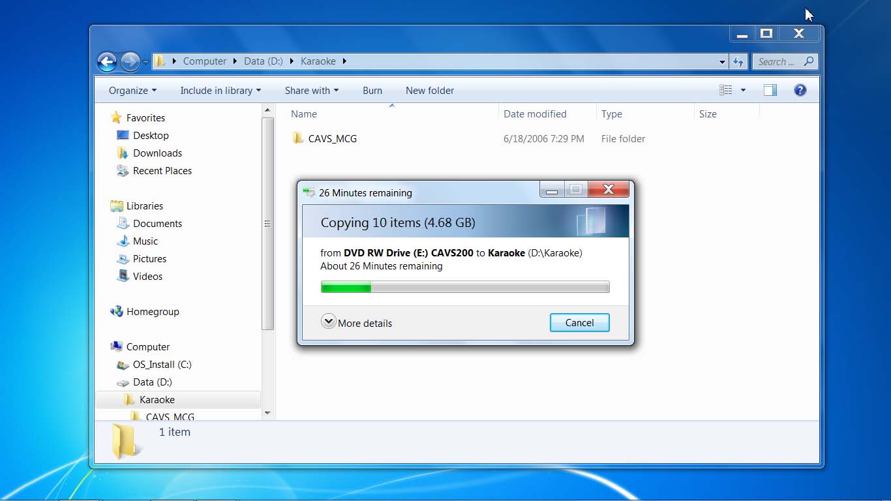Select Computer in navigation pane
891x501 pixels.
tap(148, 347)
